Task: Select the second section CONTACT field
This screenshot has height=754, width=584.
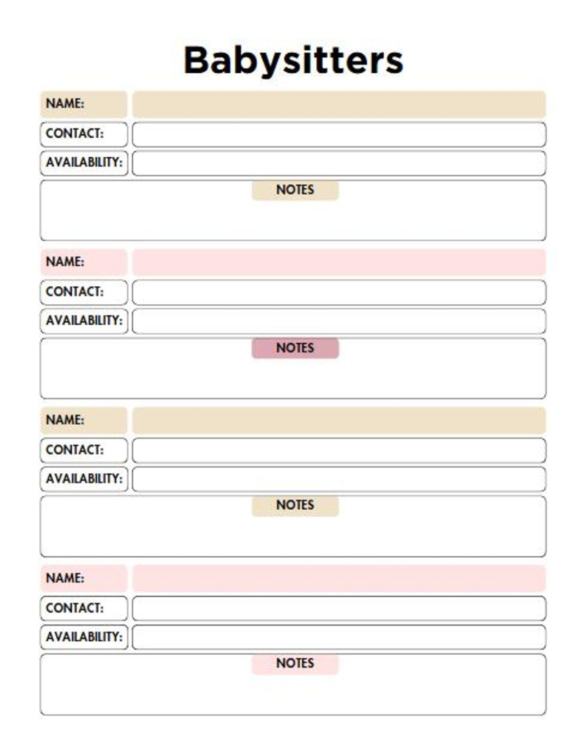Action: 339,293
